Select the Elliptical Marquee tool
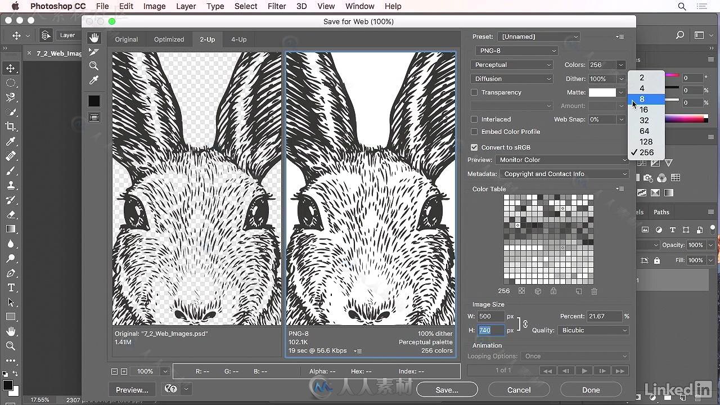The image size is (720, 405). 11,83
